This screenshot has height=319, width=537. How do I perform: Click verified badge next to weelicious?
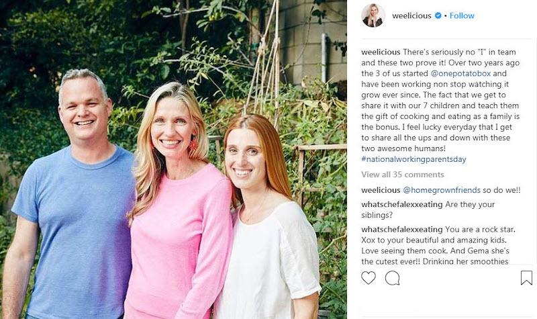point(438,15)
